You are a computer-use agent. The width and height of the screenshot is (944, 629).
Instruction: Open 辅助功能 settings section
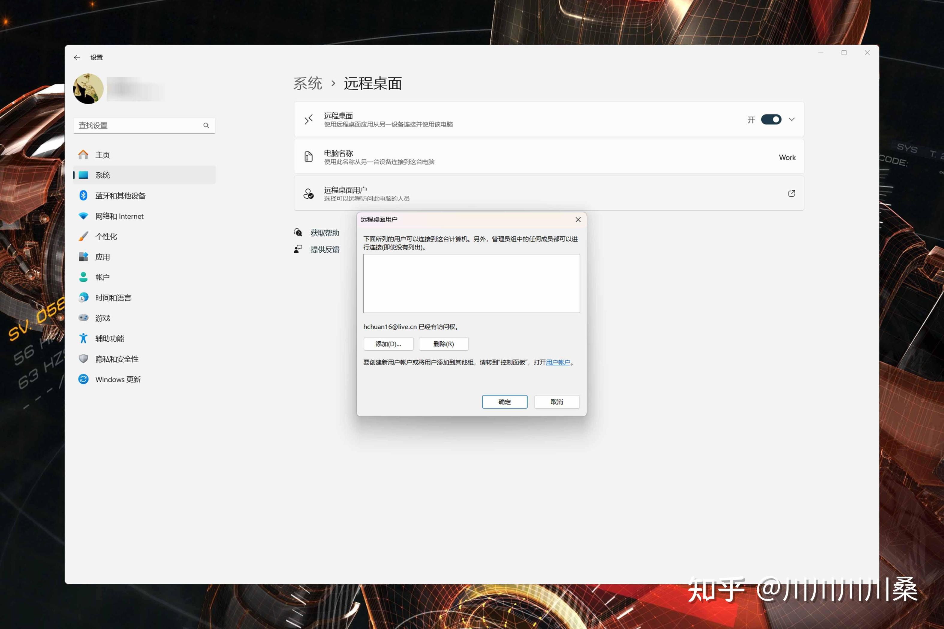109,338
